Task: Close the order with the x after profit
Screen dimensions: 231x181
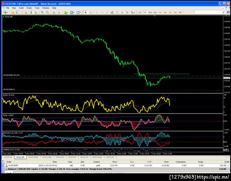Action: pyautogui.click(x=228, y=166)
